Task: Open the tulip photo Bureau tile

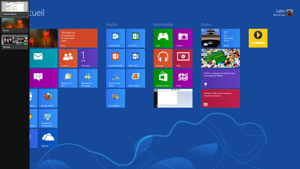Action: coord(44,38)
